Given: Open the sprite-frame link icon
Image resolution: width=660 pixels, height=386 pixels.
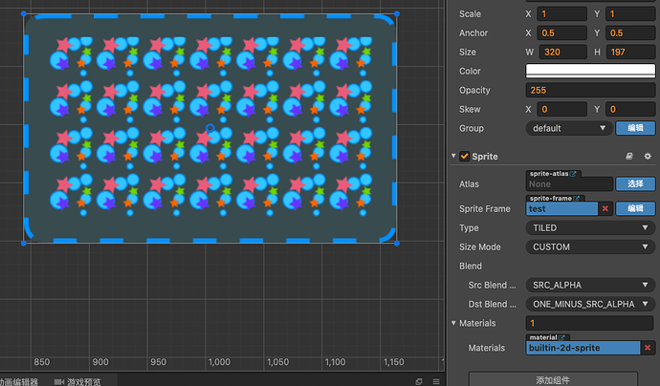Looking at the screenshot, I should (x=576, y=199).
